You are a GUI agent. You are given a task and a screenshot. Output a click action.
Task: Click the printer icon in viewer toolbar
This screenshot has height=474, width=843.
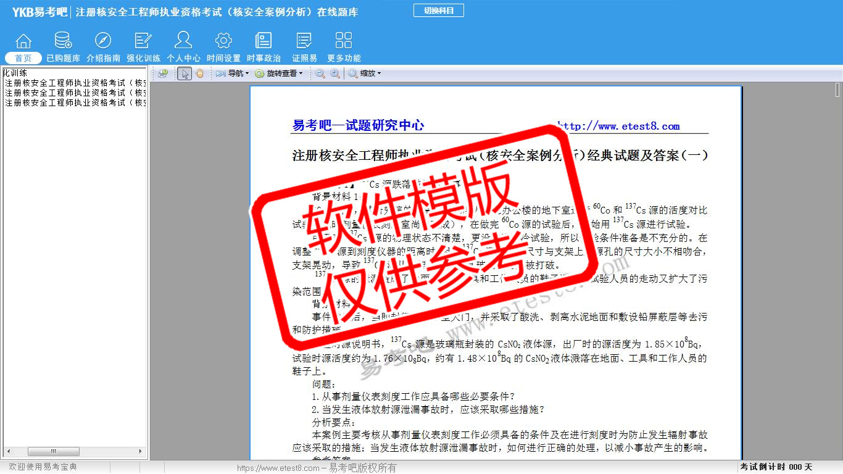pos(163,73)
